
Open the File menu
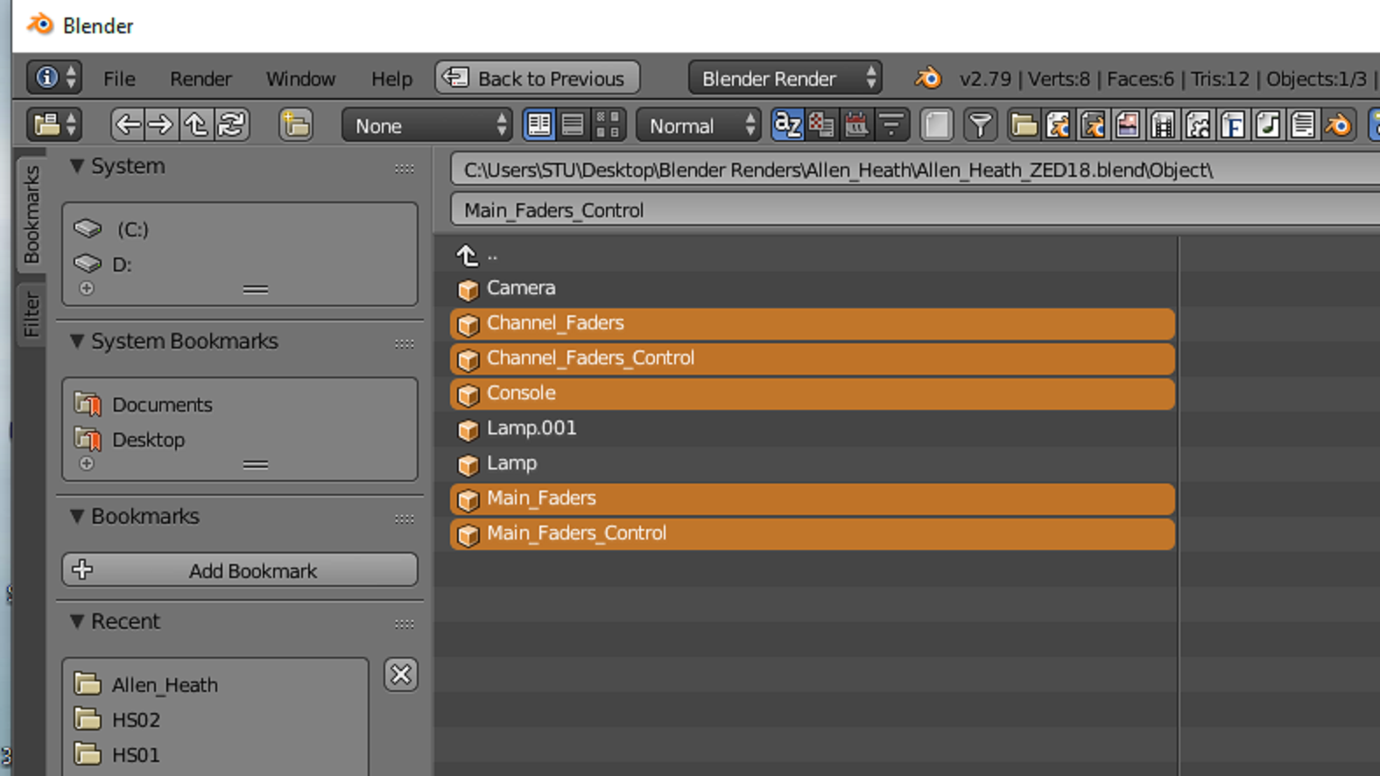pyautogui.click(x=119, y=79)
